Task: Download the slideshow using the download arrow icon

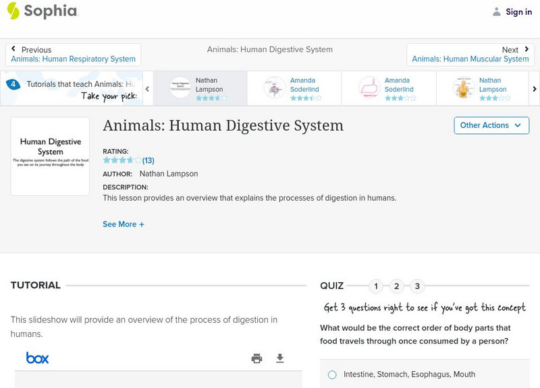Action: [279, 358]
